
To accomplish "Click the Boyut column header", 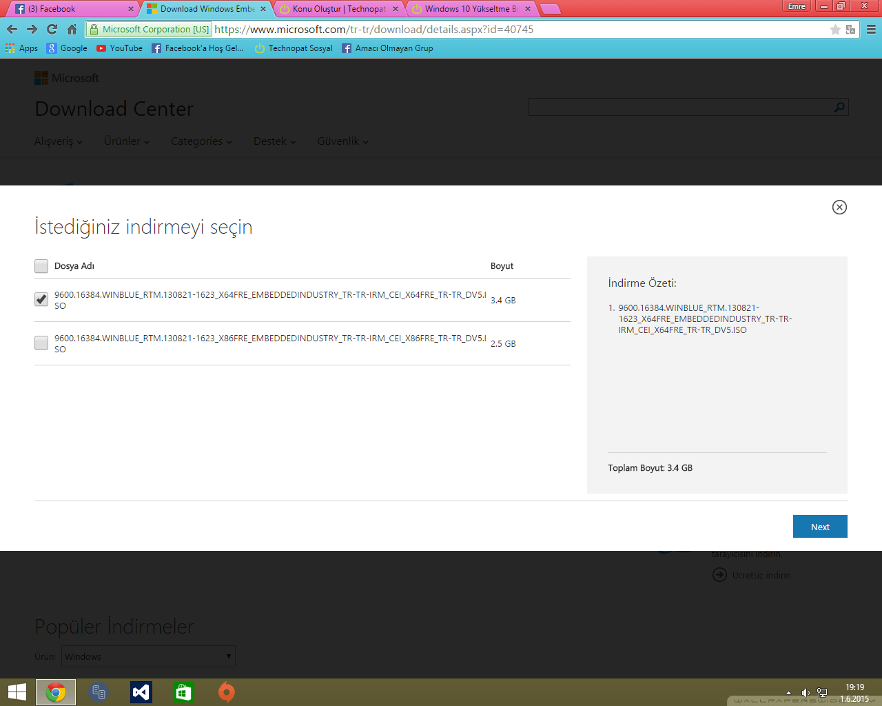I will click(502, 266).
